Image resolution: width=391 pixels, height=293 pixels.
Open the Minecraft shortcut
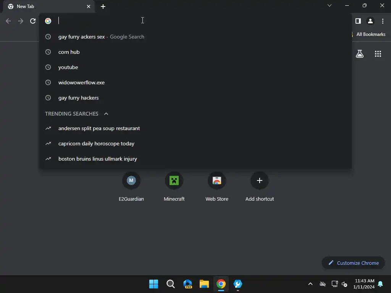174,187
